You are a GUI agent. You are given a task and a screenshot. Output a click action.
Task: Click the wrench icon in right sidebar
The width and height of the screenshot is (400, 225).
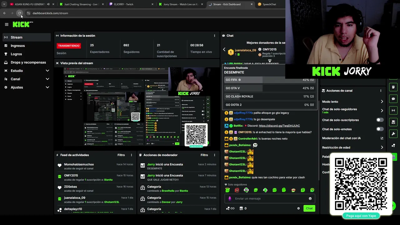[393, 134]
